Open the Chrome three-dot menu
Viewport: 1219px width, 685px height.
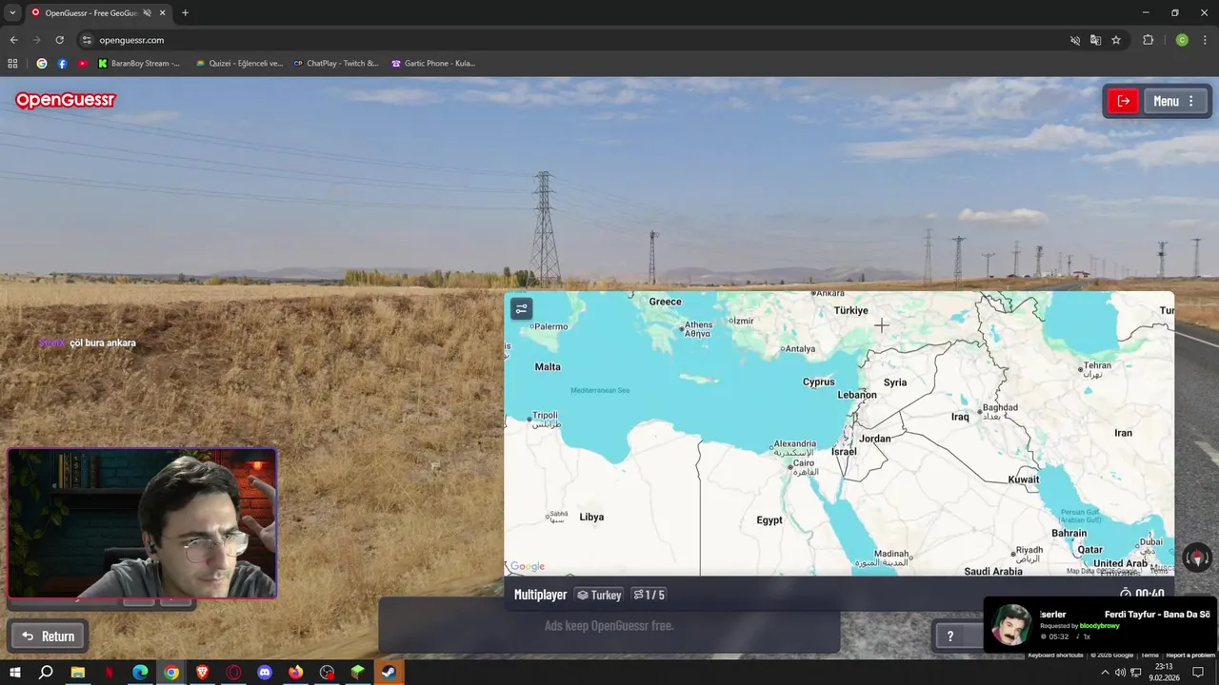click(1205, 40)
